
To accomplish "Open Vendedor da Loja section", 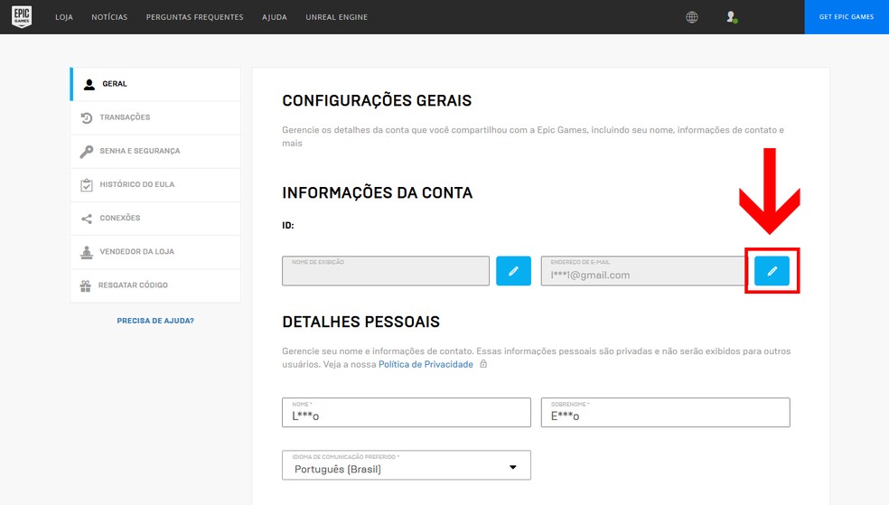I will point(155,252).
